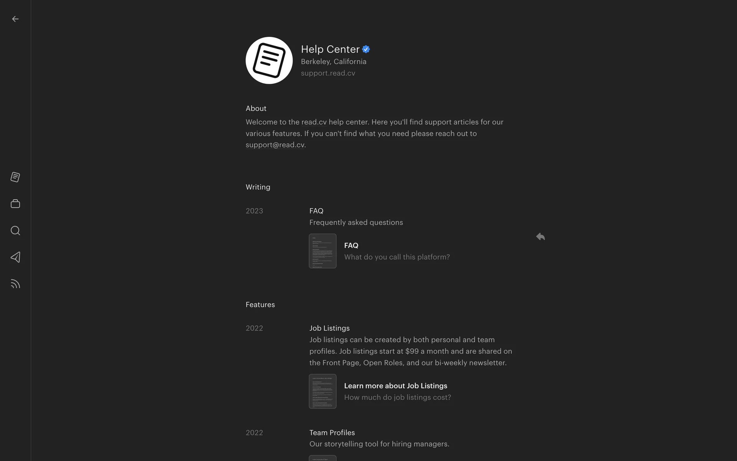Click the support@read.cv email link
The height and width of the screenshot is (461, 737).
coord(275,145)
